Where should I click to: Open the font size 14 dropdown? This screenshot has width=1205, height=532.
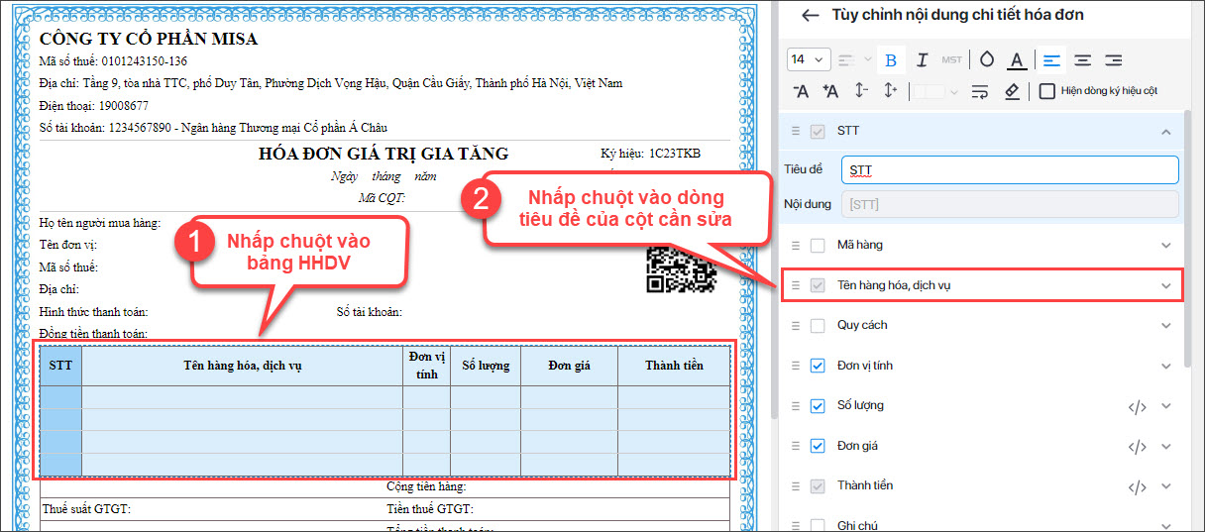click(x=808, y=60)
